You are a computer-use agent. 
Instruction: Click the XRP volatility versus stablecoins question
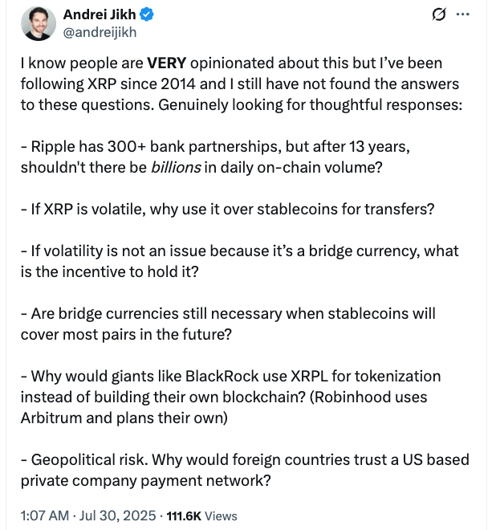tap(227, 209)
